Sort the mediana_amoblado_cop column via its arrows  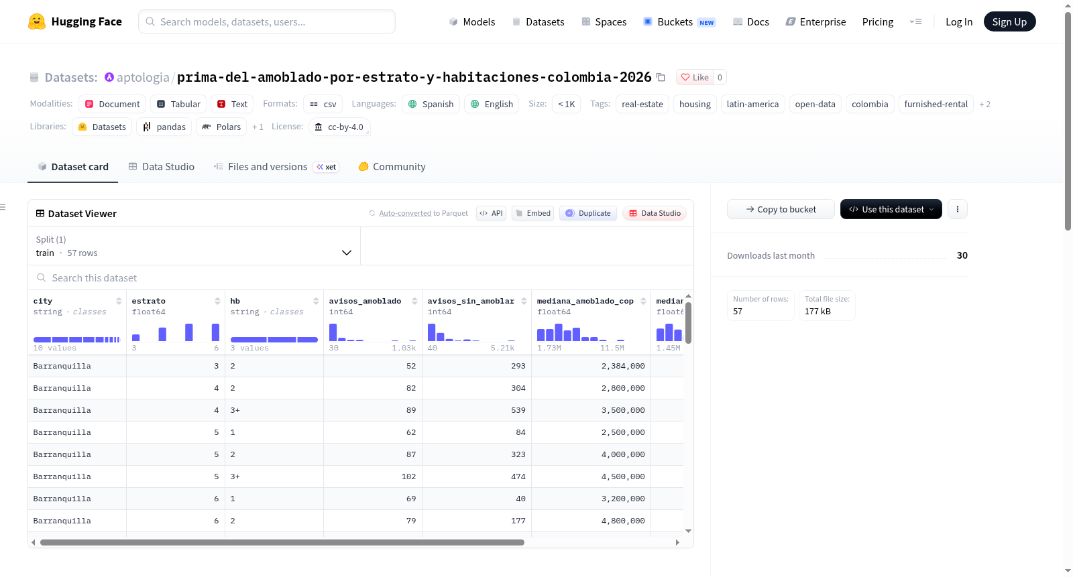click(643, 301)
